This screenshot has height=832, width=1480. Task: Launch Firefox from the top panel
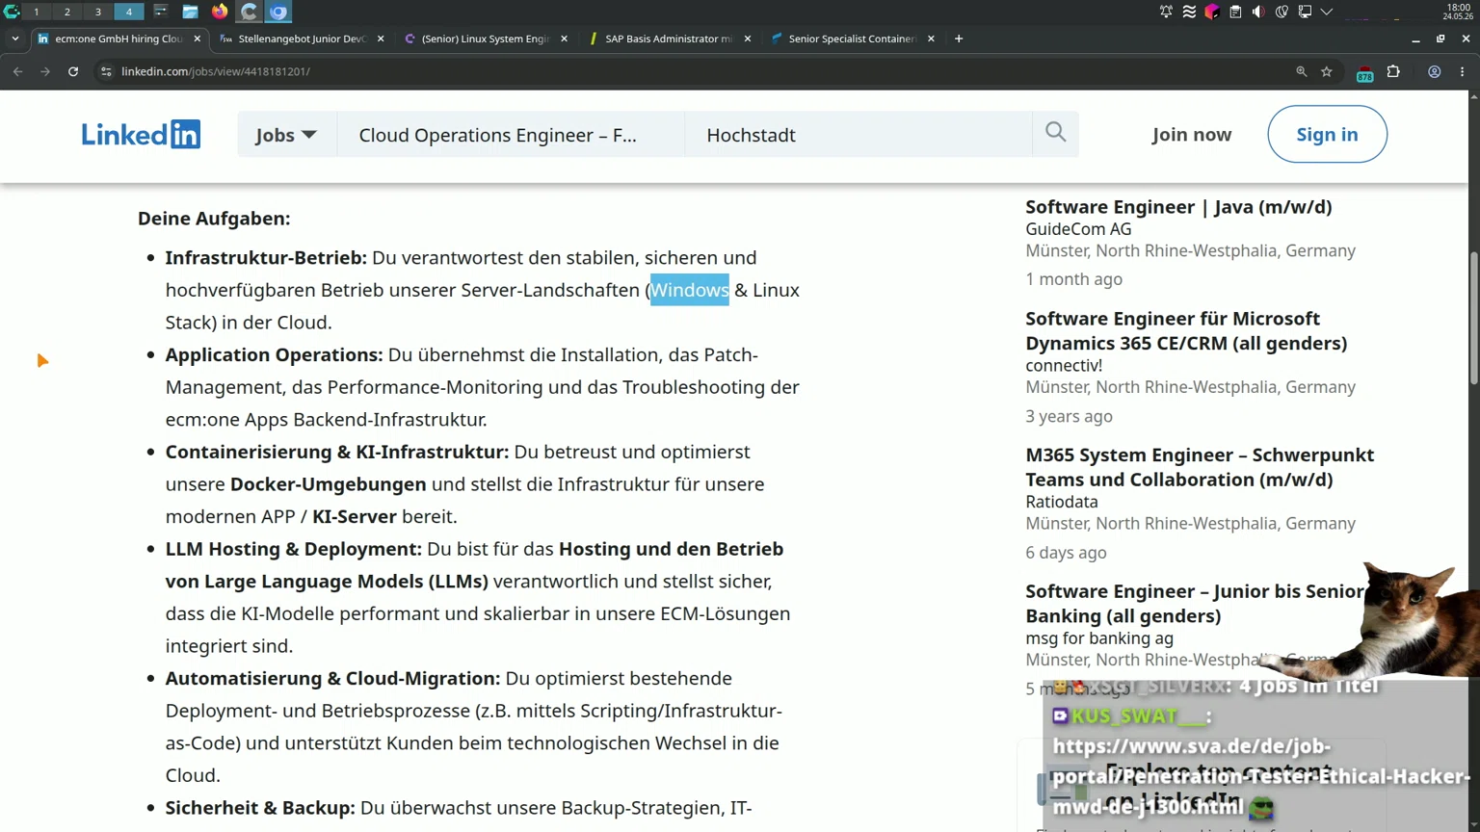(220, 12)
